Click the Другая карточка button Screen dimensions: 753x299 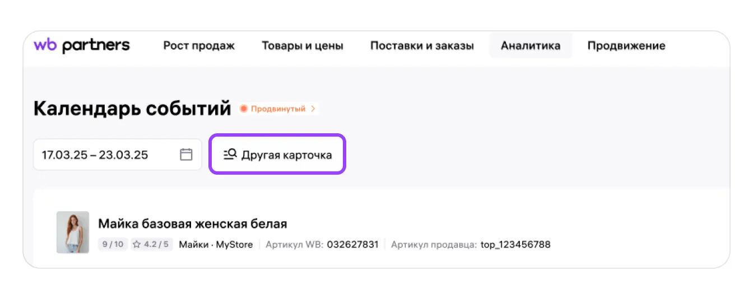coord(277,155)
